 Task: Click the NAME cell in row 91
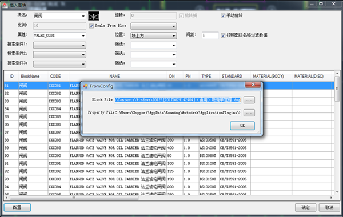pyautogui.click(x=118, y=163)
